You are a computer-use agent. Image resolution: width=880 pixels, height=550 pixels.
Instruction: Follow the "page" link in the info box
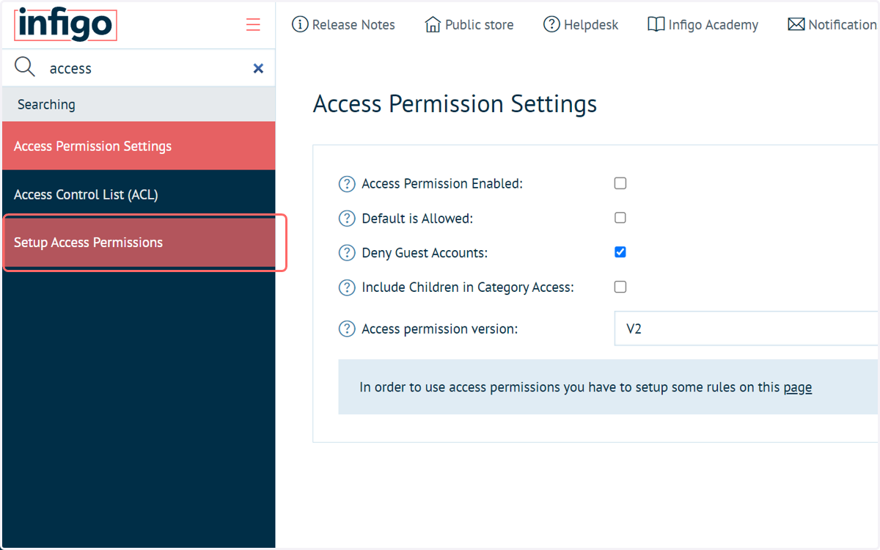[798, 387]
